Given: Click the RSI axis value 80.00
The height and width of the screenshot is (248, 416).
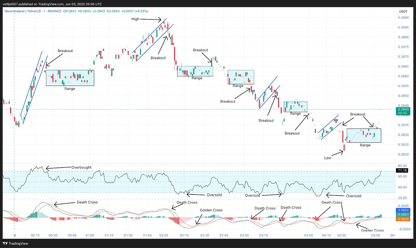Looking at the screenshot, I should pyautogui.click(x=402, y=166).
